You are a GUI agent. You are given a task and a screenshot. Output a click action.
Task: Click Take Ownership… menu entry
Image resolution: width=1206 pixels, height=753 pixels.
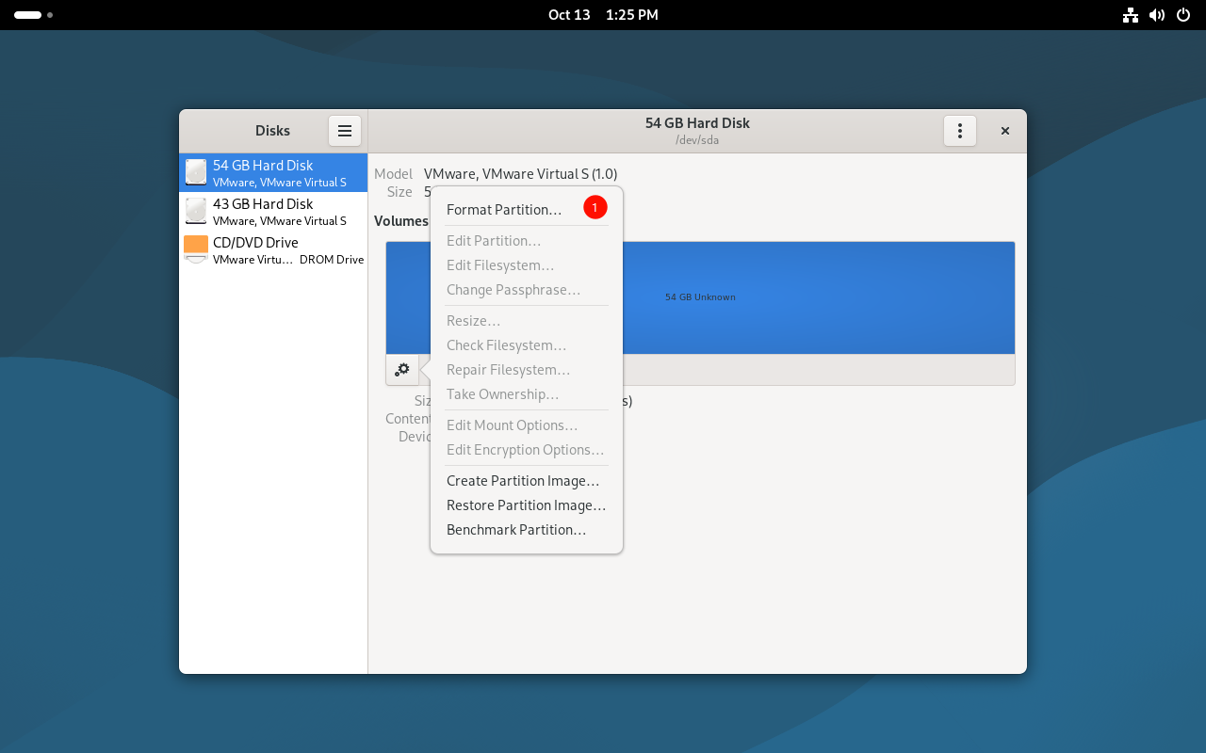coord(527,394)
